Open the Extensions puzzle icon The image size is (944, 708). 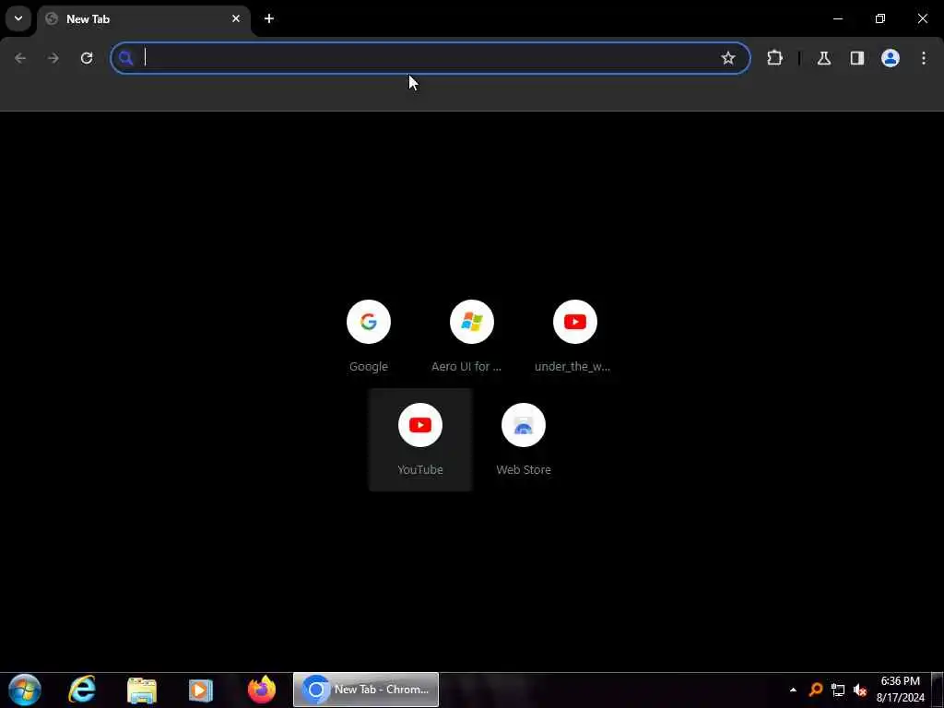[x=774, y=58]
